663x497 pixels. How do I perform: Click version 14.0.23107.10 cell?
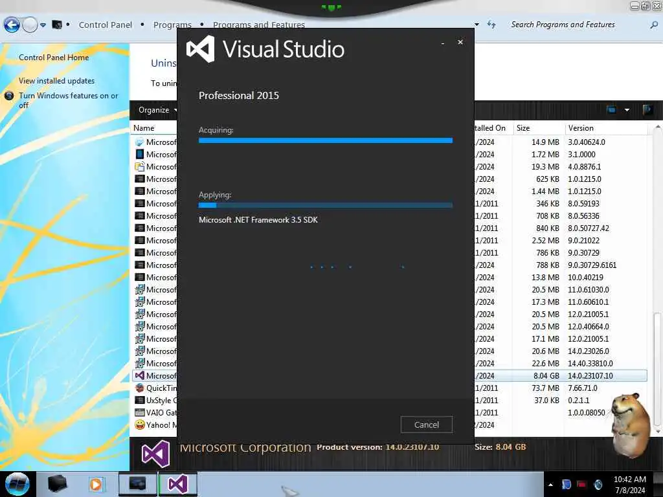tap(590, 376)
